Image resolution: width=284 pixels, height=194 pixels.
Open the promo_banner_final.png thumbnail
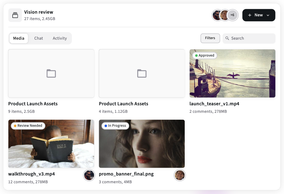point(142,144)
